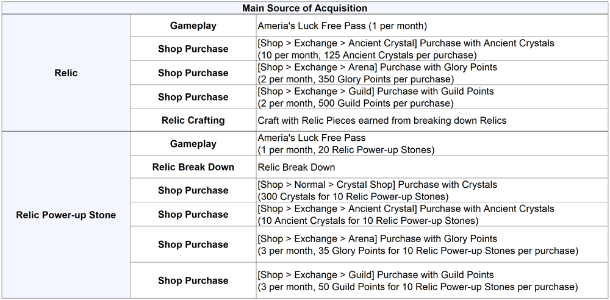Select the Ameria's Luck Free Pass (1 per month) text
The image size is (610, 300).
coord(342,26)
